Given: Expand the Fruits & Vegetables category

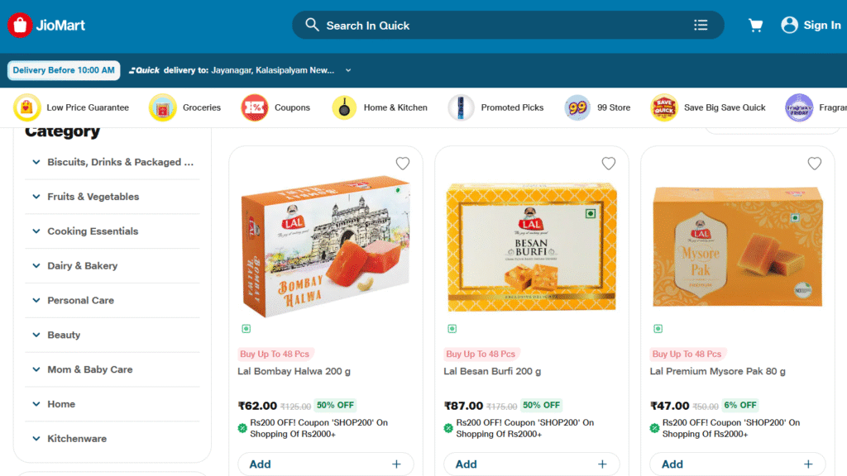Looking at the screenshot, I should tap(36, 197).
